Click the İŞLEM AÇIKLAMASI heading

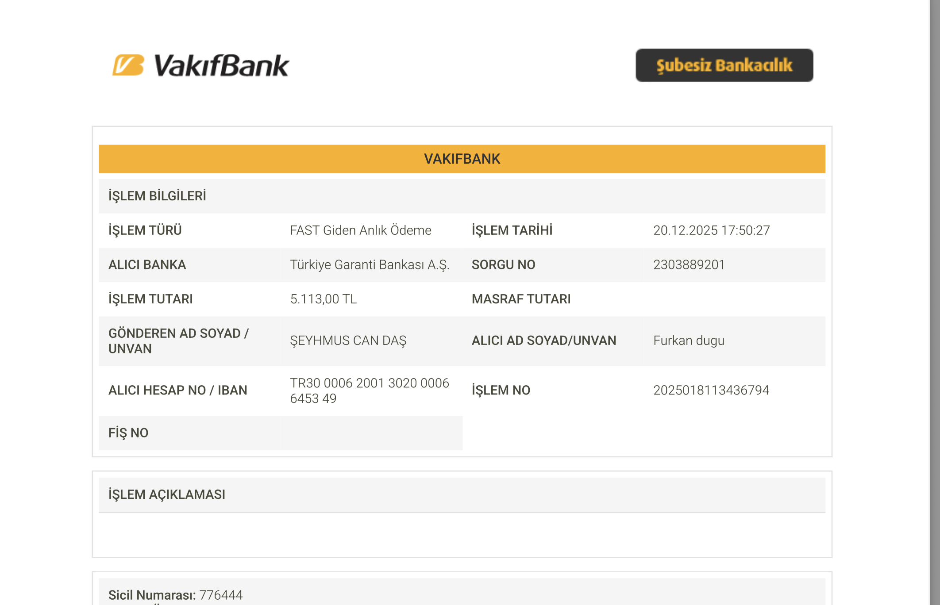167,494
